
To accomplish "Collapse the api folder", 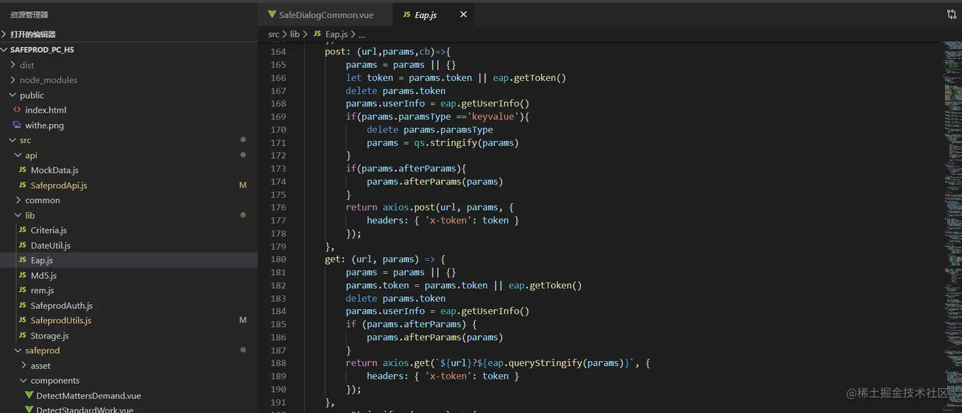I will pyautogui.click(x=129, y=155).
